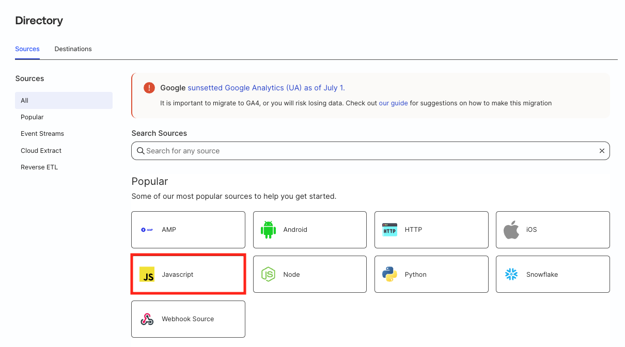Click the AMP source logo icon
Screen dimensions: 625x347
pyautogui.click(x=147, y=230)
